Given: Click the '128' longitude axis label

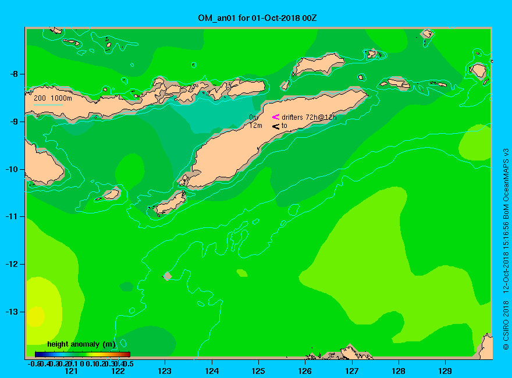Looking at the screenshot, I should click(x=399, y=371).
